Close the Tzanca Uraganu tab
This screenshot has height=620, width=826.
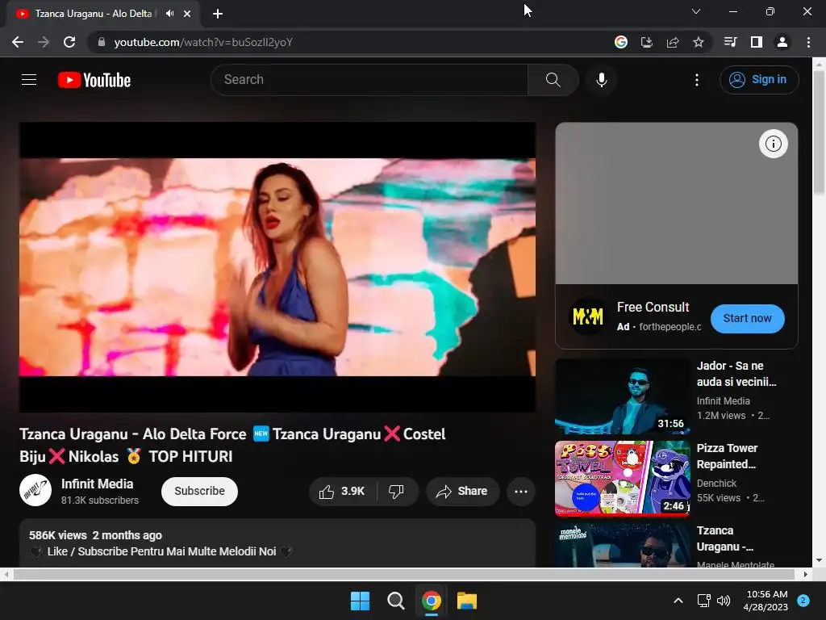[x=187, y=14]
